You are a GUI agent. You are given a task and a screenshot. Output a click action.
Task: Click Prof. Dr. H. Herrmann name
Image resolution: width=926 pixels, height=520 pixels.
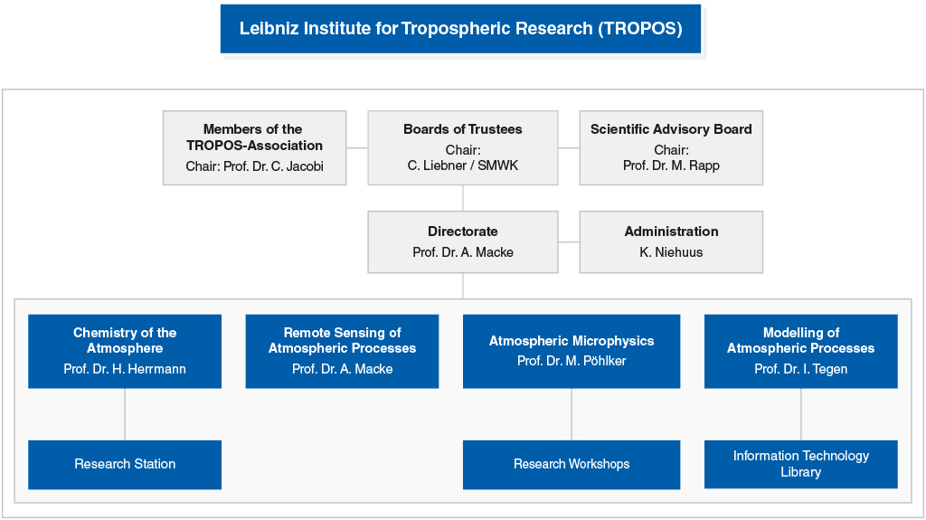click(125, 369)
